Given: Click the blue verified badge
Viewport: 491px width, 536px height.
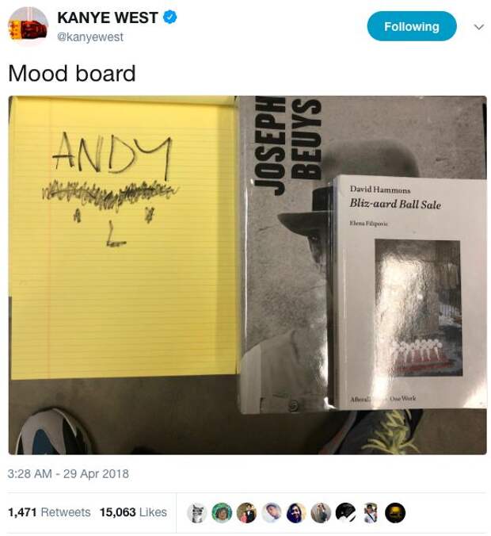Looking at the screenshot, I should (169, 17).
